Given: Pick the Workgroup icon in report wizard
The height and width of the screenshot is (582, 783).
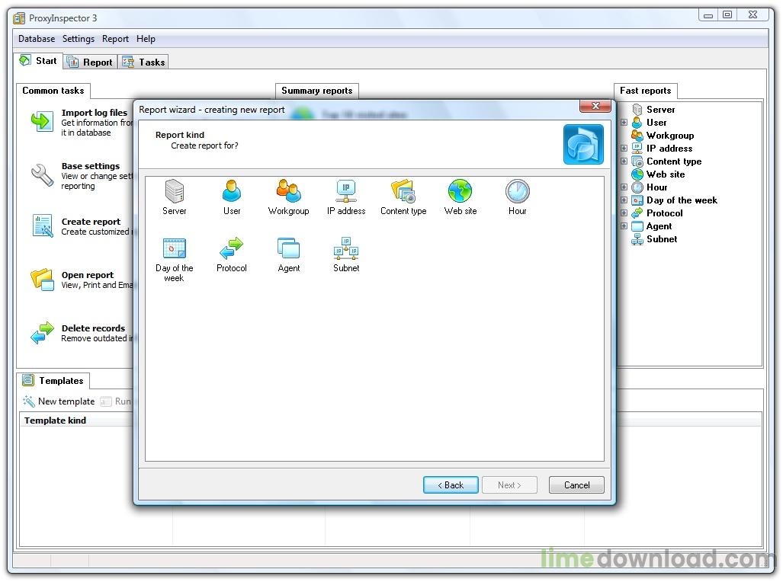Looking at the screenshot, I should pos(289,191).
